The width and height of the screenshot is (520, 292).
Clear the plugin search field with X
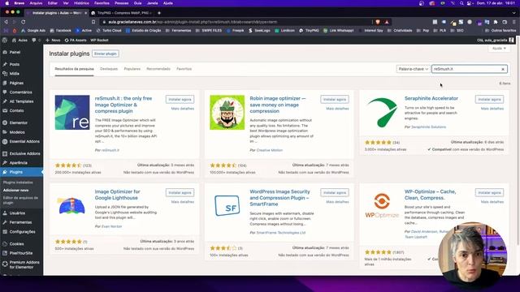503,69
